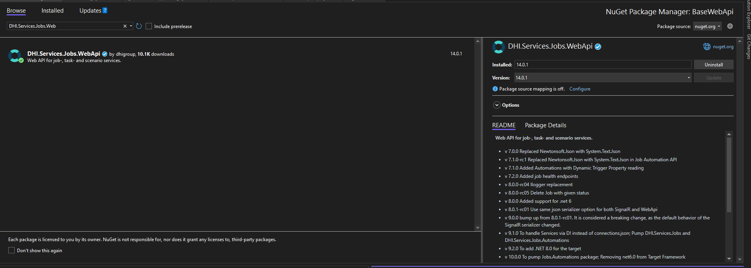Click the Update button
751x268 pixels.
coord(714,77)
